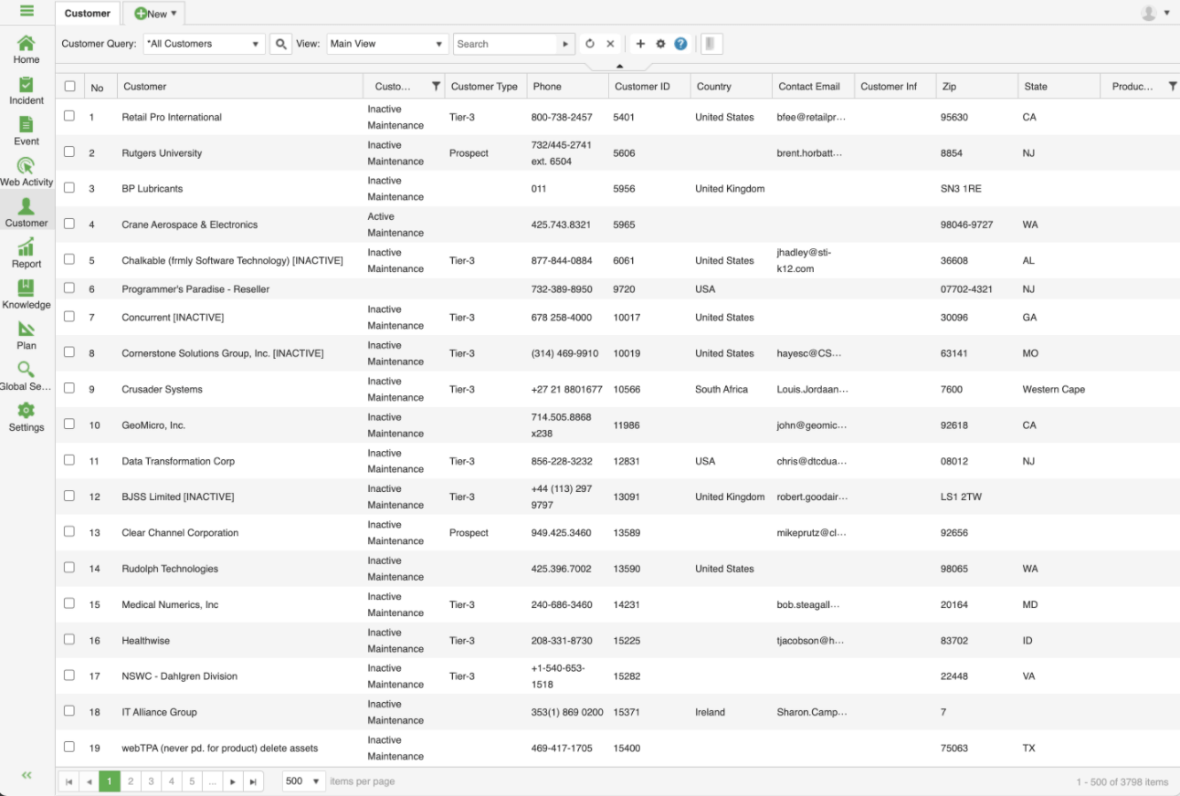1180x796 pixels.
Task: Add a new record with plus icon
Action: pos(640,44)
